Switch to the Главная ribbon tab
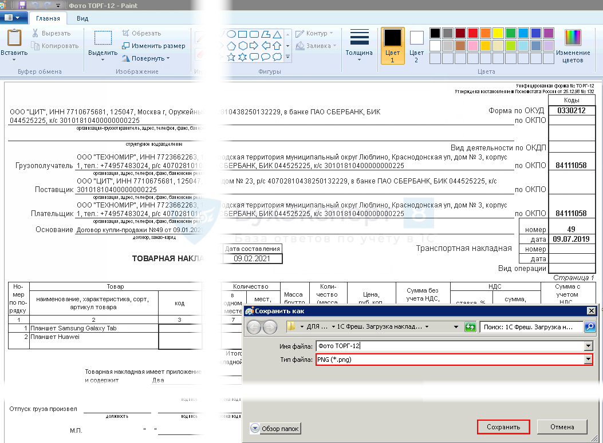The width and height of the screenshot is (603, 443). 48,18
